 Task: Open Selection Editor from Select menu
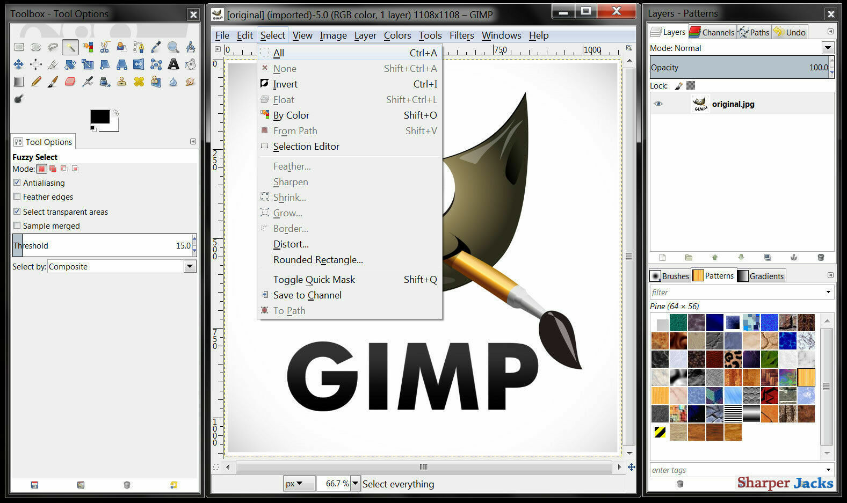(x=350, y=146)
